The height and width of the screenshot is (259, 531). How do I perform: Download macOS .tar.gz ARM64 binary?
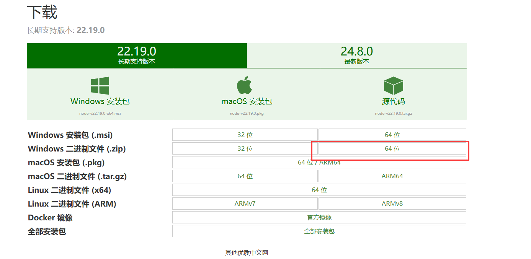coord(392,176)
